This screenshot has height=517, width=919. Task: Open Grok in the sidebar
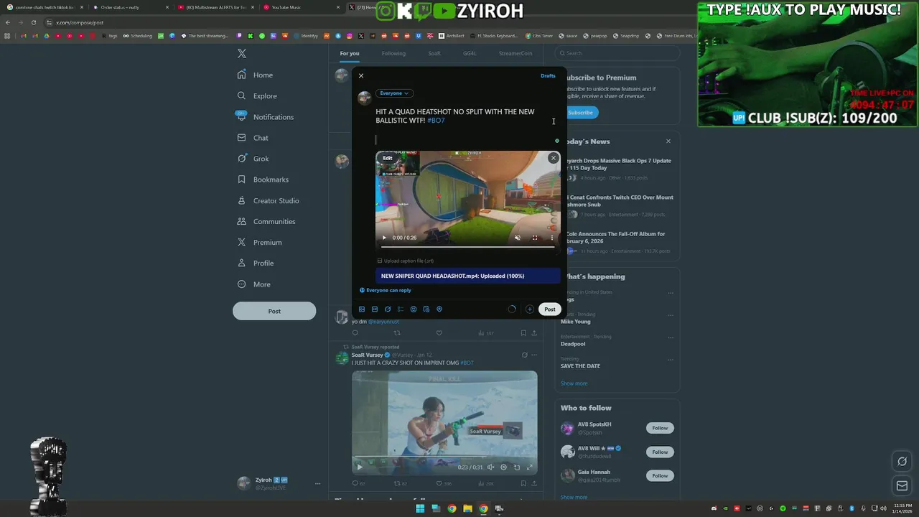point(253,159)
